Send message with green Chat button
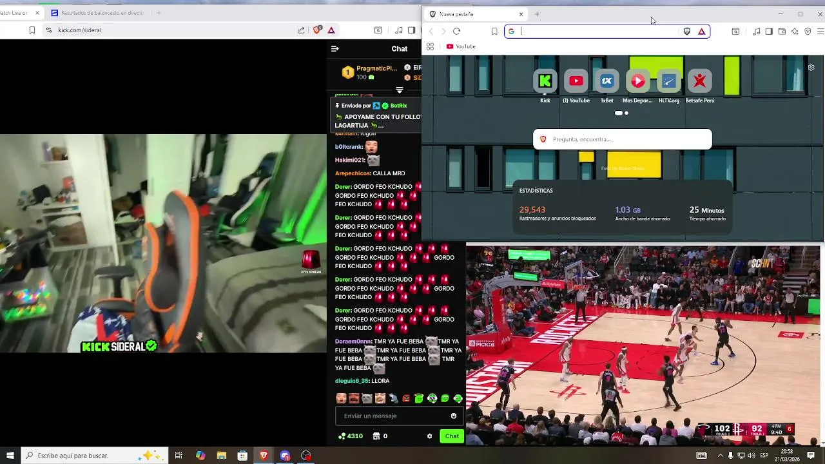 tap(452, 436)
